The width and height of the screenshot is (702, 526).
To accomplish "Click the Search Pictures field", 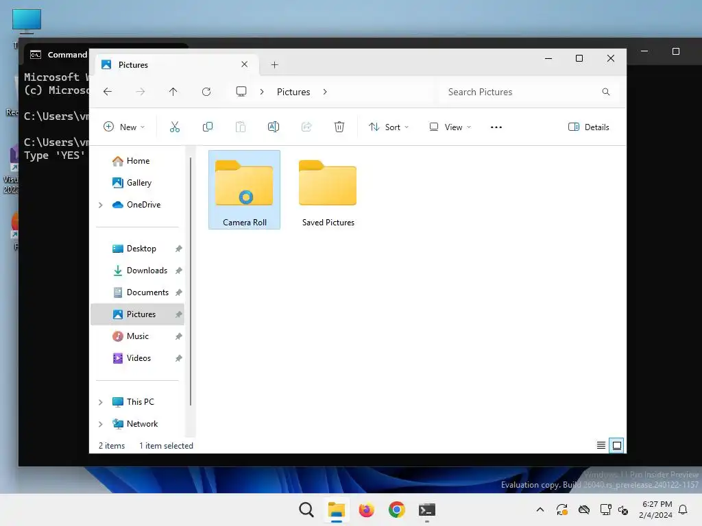I will 529,92.
